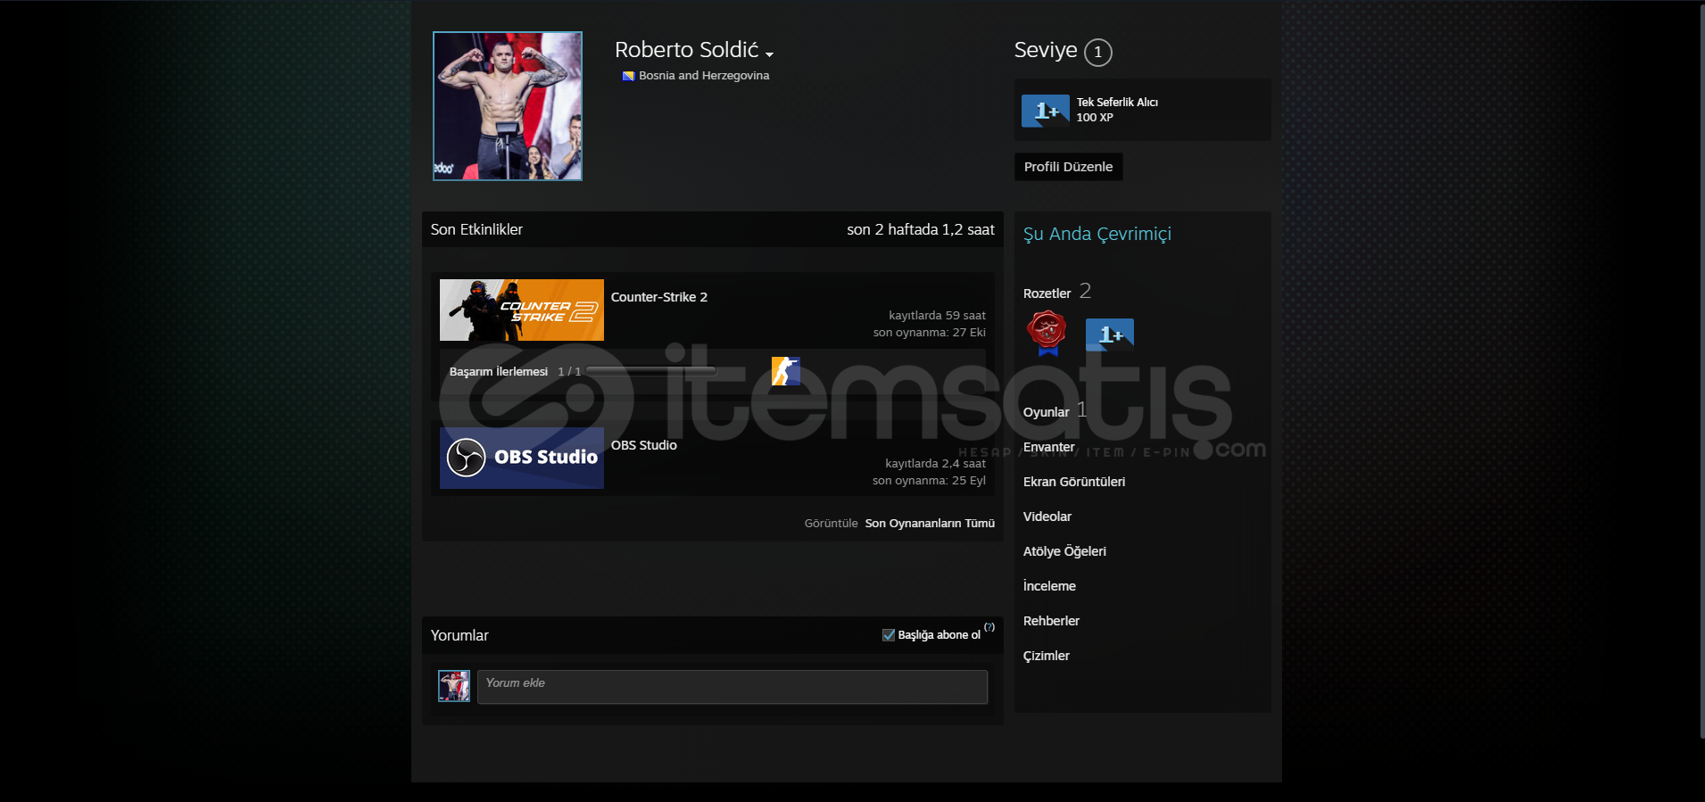Click the Counter-Strike 2 achievement icon
1705x802 pixels.
click(x=785, y=371)
